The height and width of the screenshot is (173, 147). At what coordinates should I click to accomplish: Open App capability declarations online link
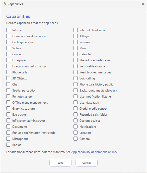point(94,152)
